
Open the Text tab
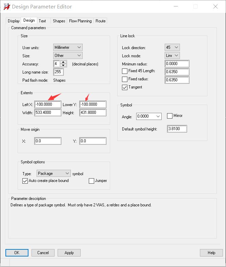(x=42, y=21)
